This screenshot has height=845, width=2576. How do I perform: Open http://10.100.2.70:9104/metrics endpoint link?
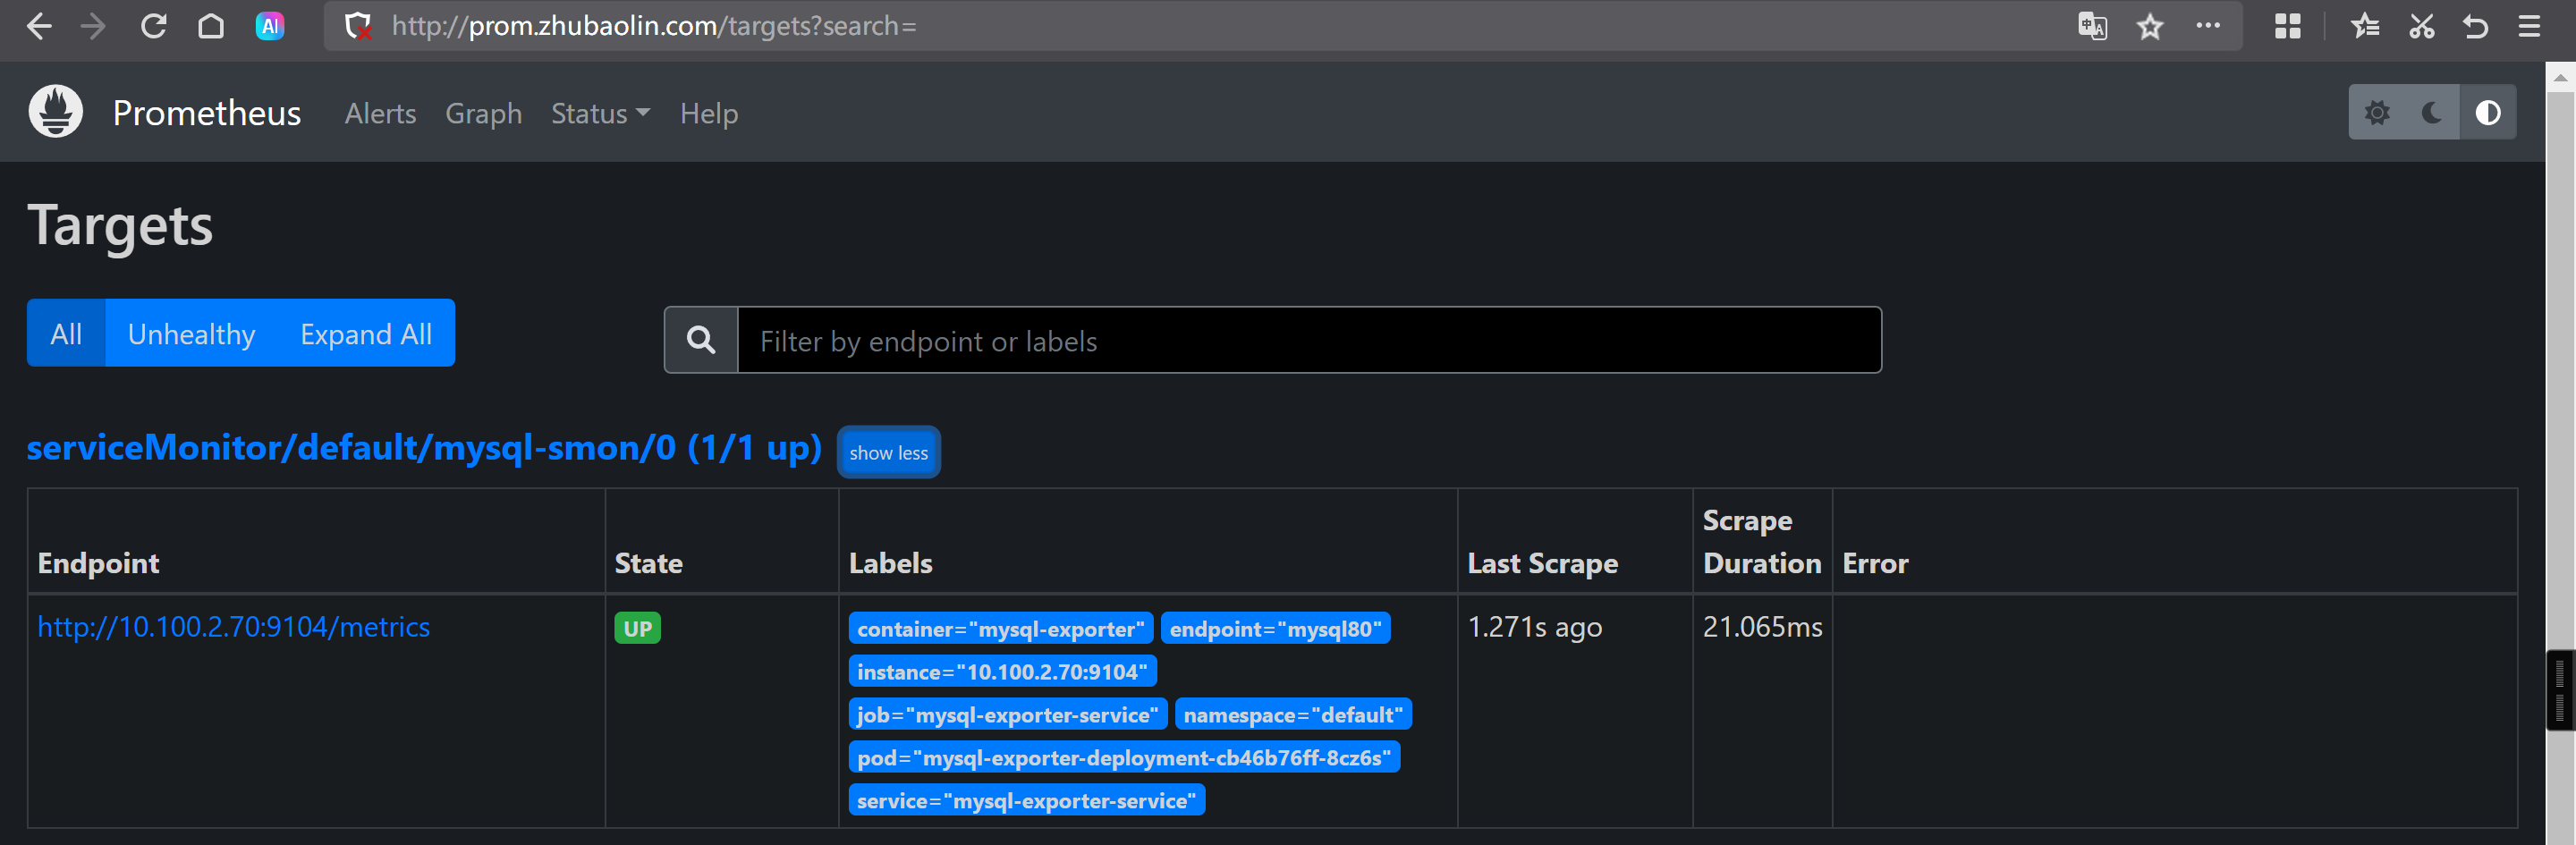pyautogui.click(x=234, y=626)
